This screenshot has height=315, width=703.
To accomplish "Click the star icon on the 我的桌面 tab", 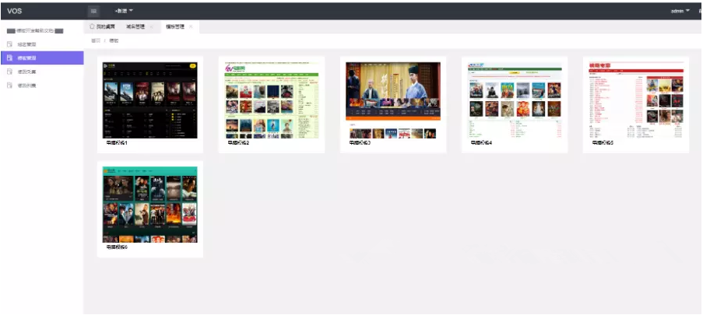I will (92, 26).
